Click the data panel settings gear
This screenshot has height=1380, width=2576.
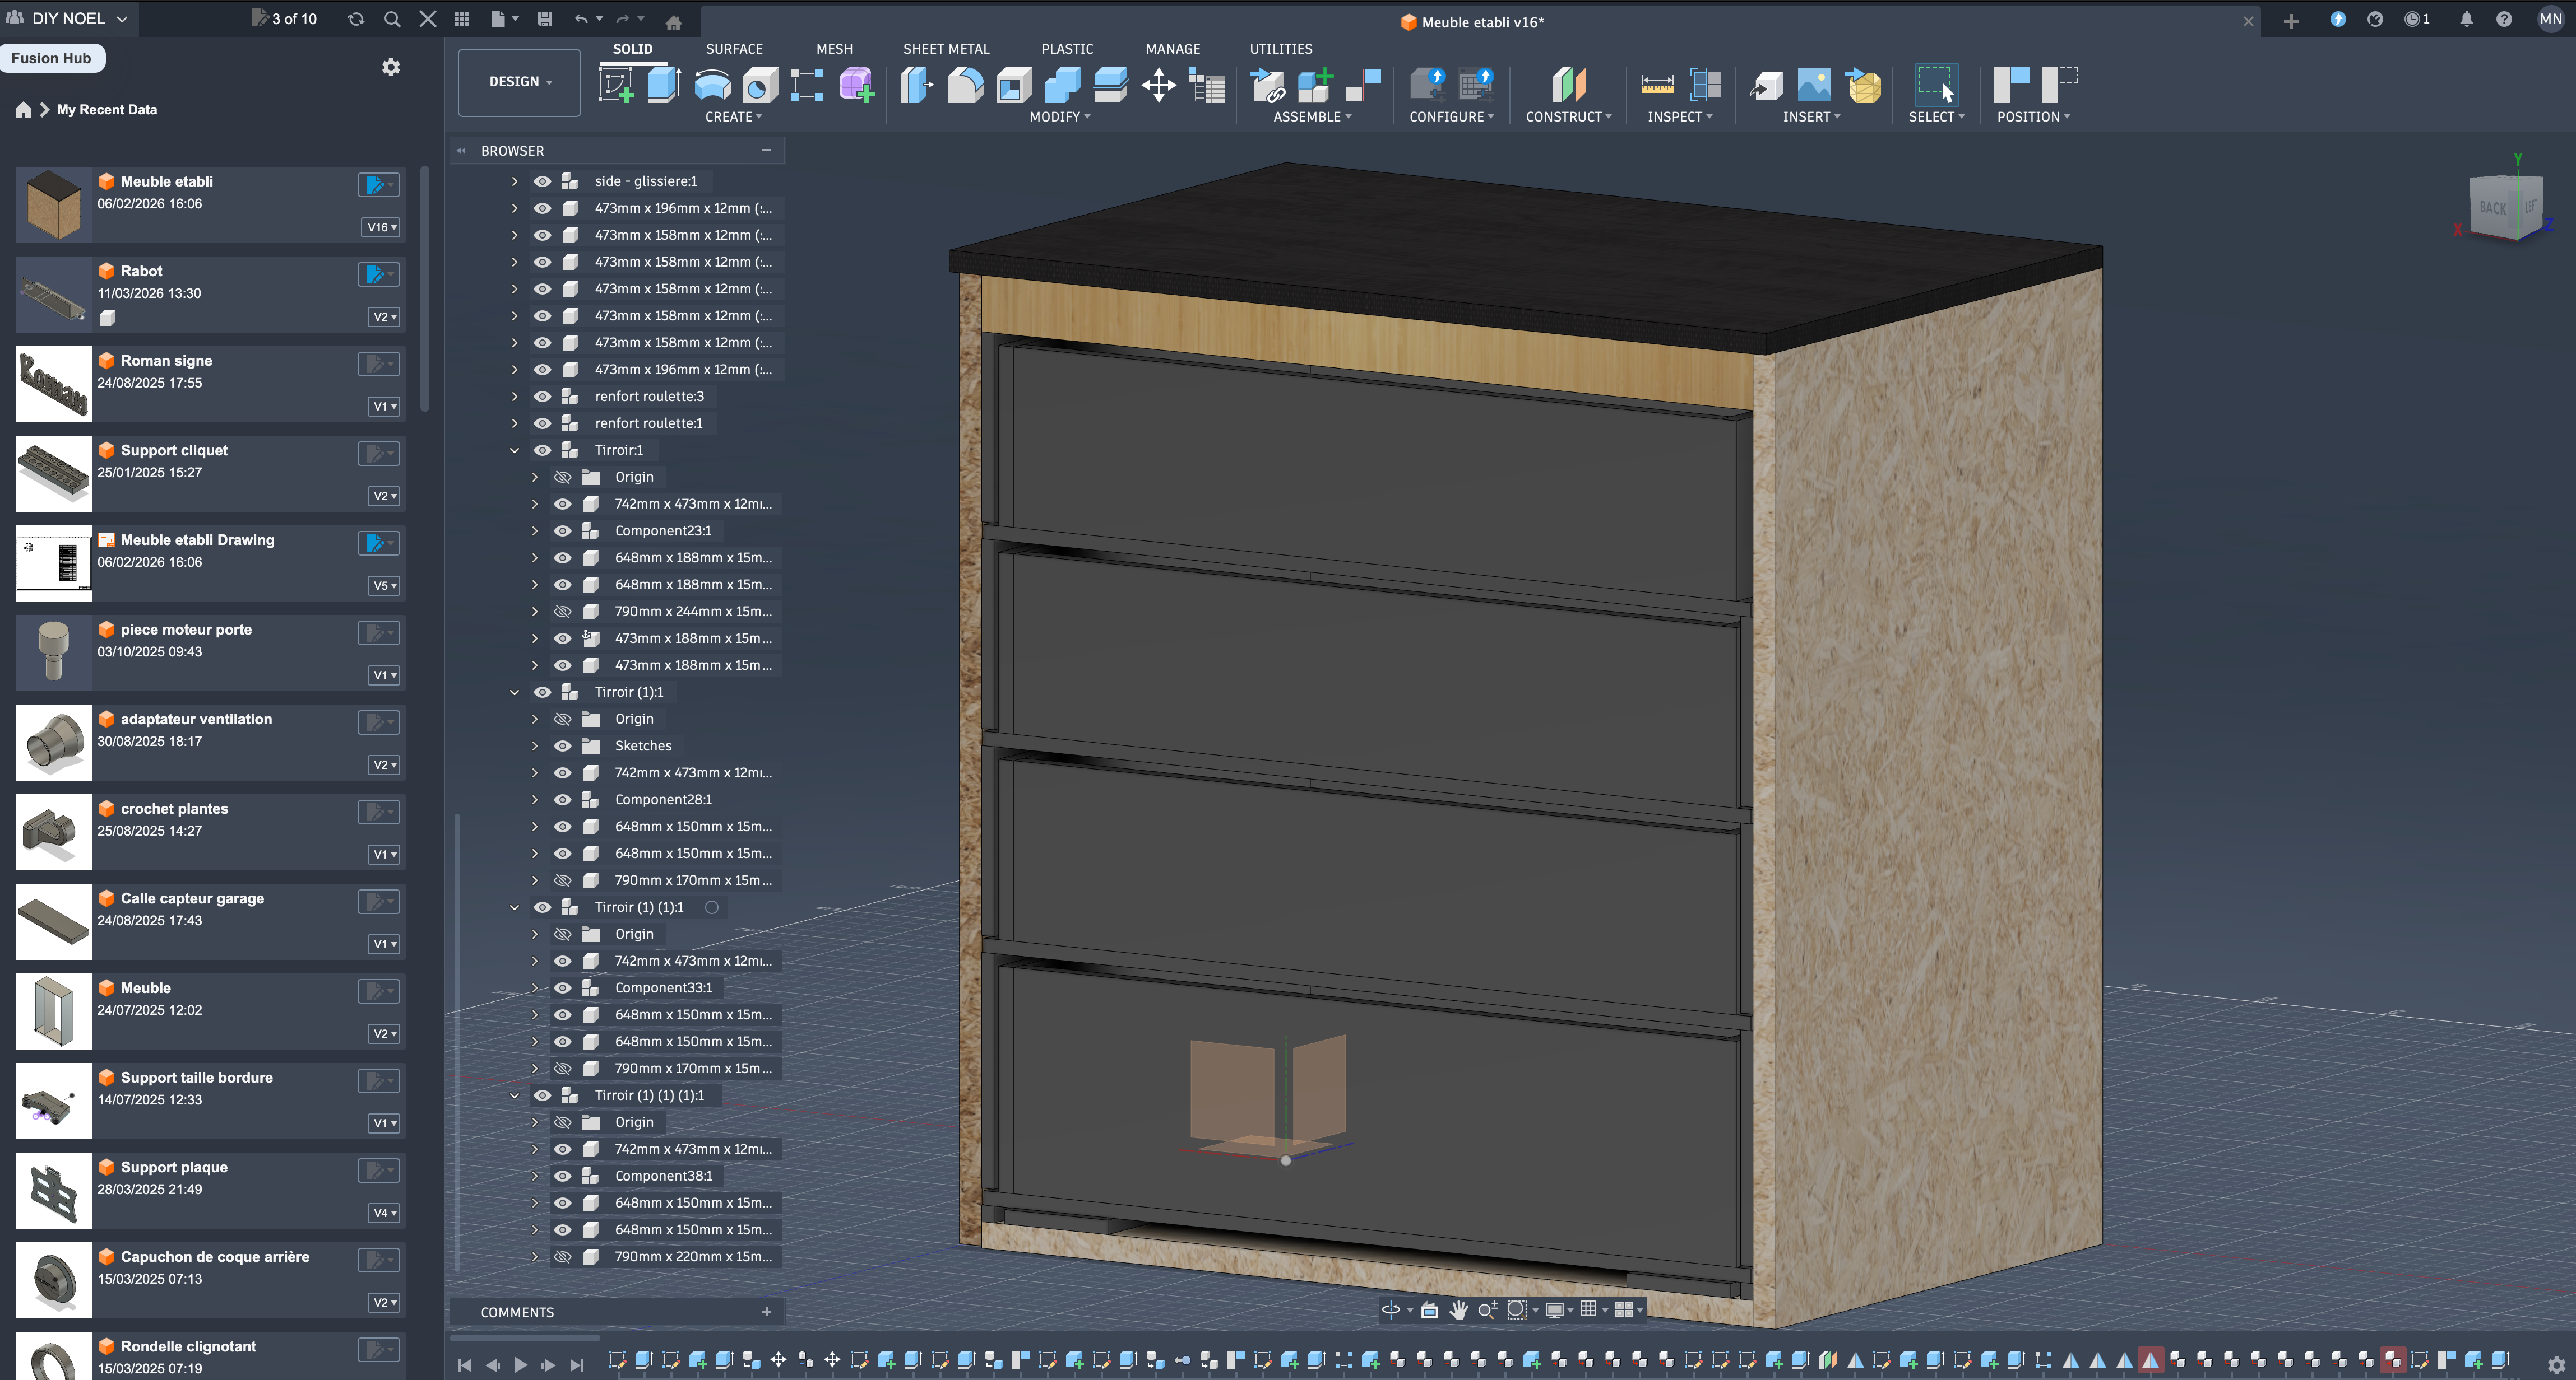(x=391, y=67)
